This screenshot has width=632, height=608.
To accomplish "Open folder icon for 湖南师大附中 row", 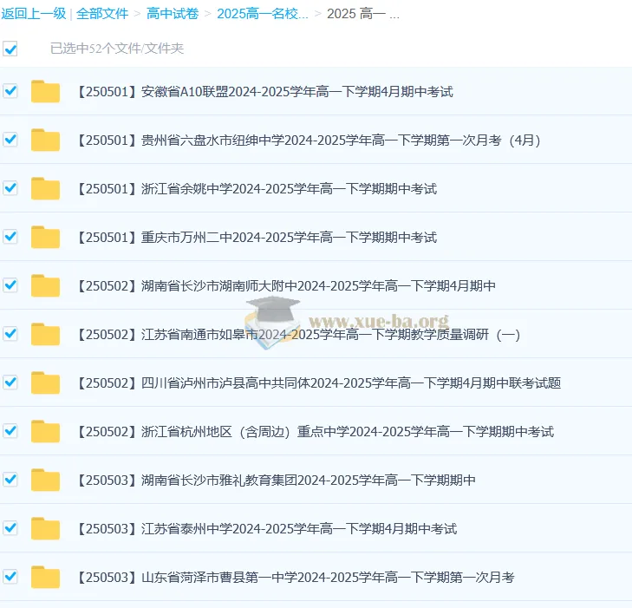I will [x=45, y=285].
